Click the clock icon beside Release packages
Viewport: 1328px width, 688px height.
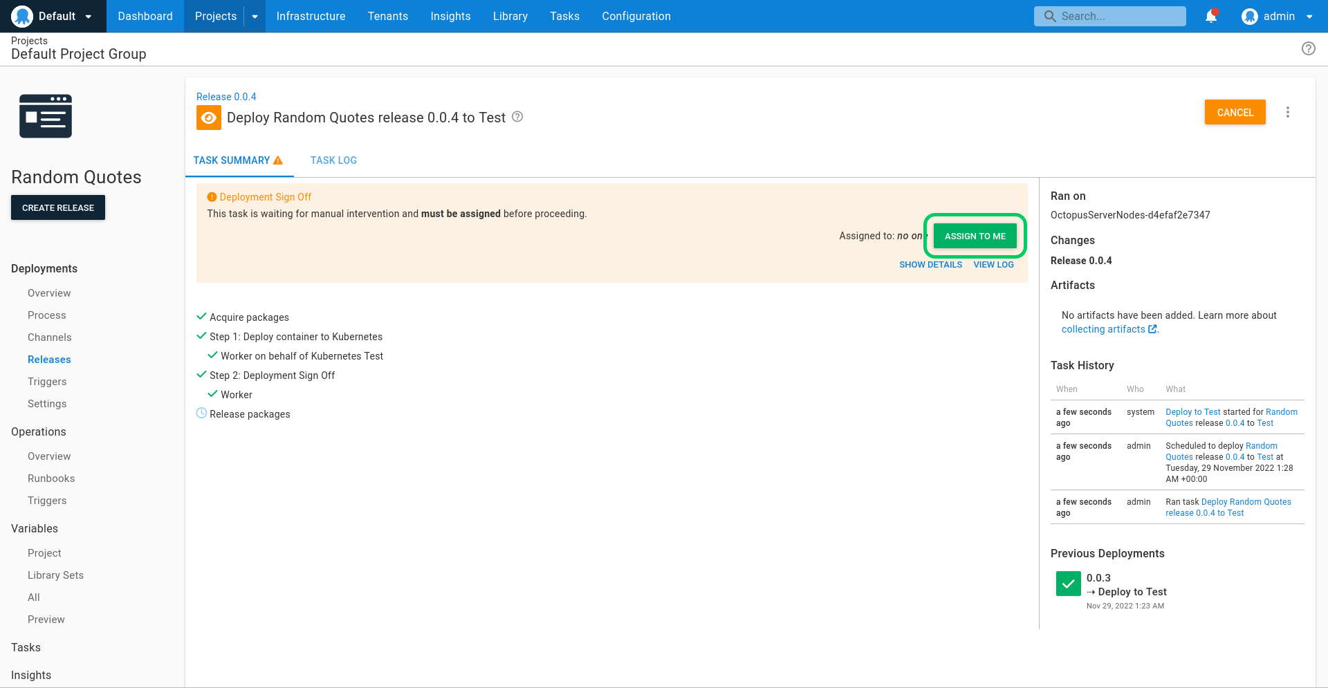coord(201,413)
